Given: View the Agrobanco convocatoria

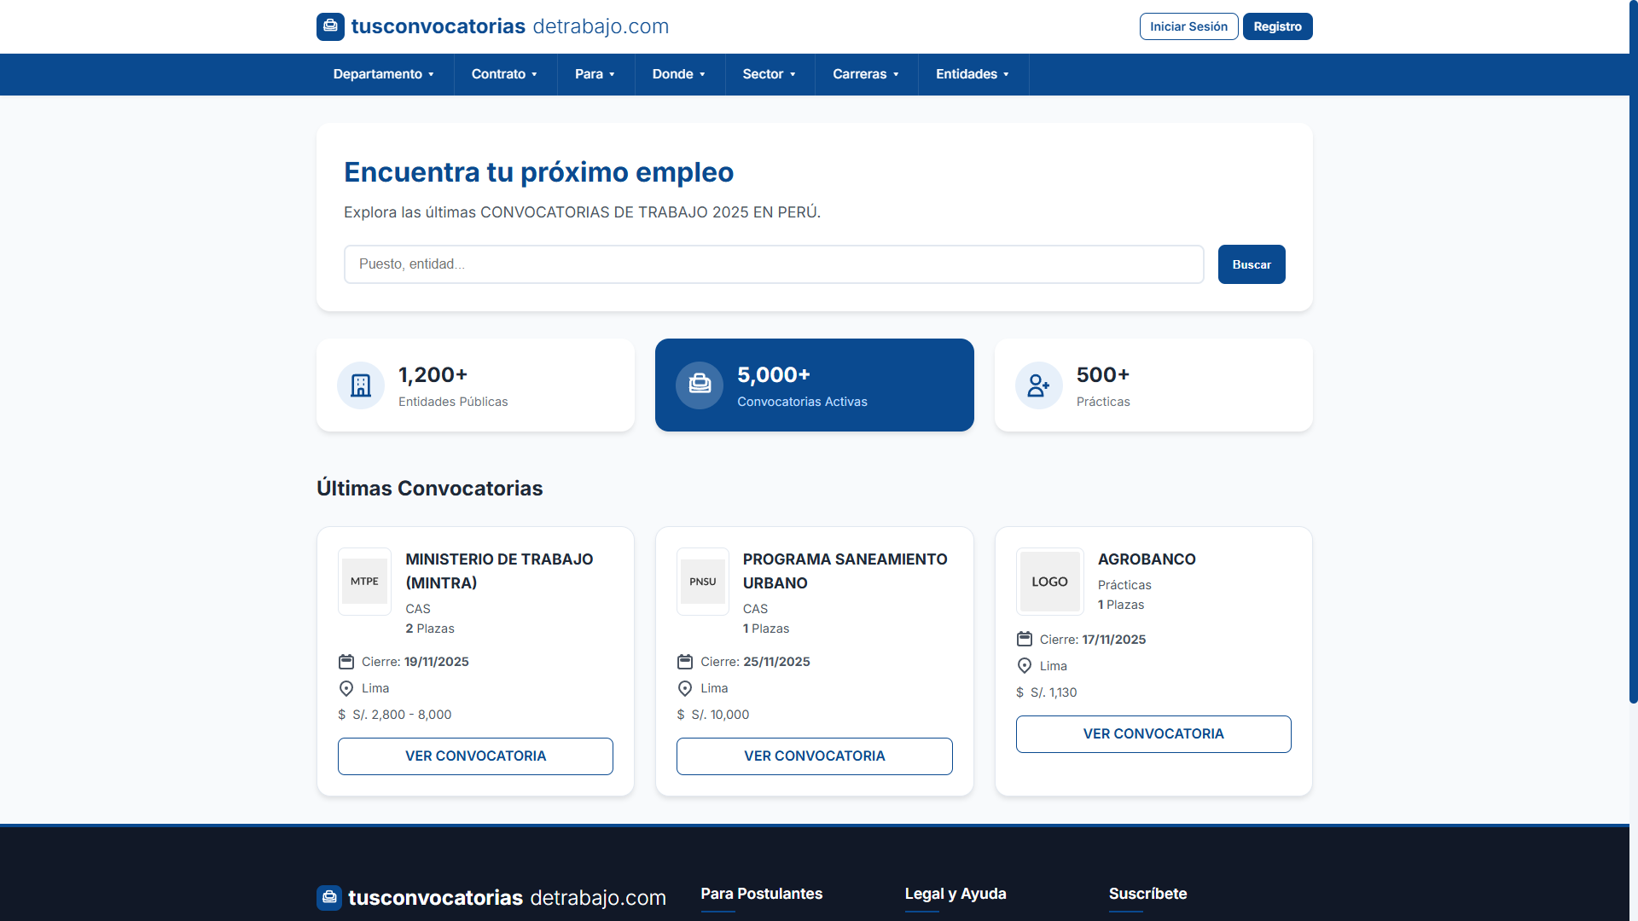Looking at the screenshot, I should pos(1153,734).
